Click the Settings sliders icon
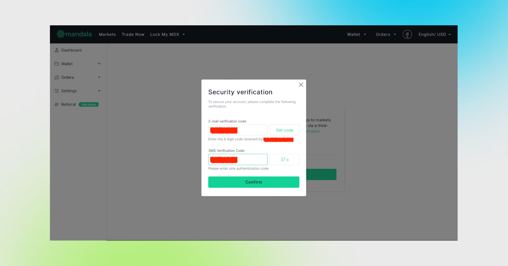This screenshot has height=266, width=508. [57, 91]
